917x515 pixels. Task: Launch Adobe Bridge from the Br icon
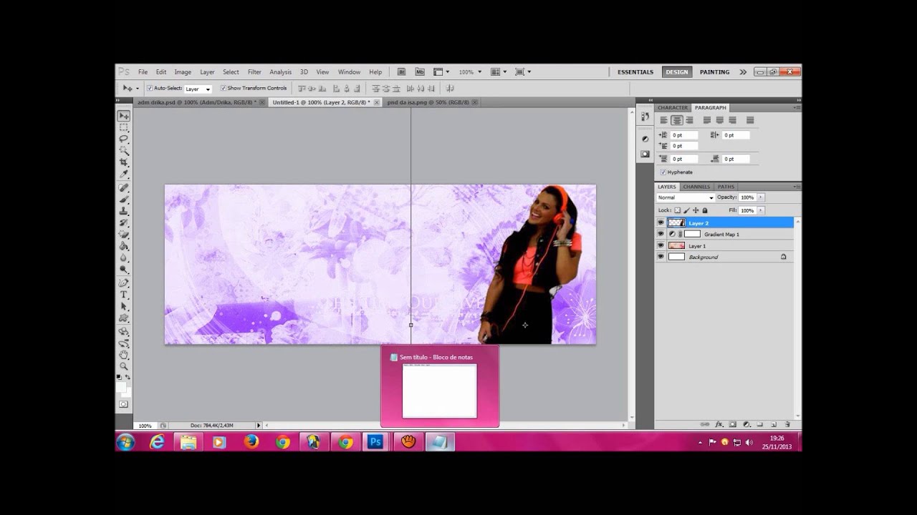(402, 72)
